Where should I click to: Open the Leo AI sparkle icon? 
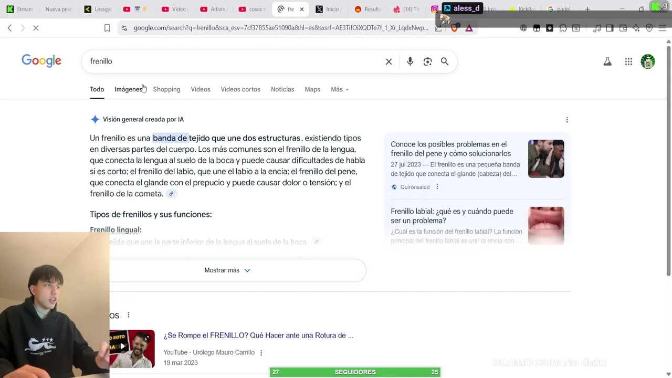[636, 28]
